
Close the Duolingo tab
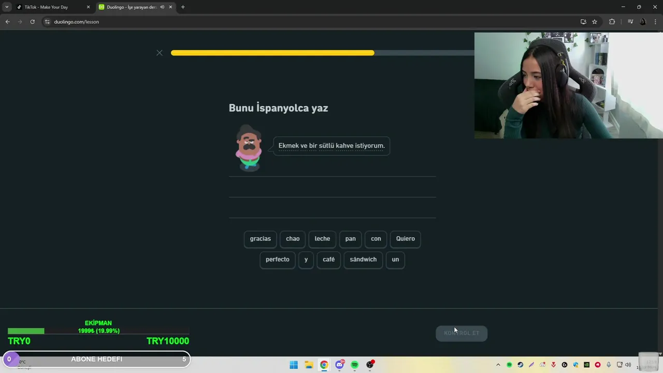pos(170,7)
